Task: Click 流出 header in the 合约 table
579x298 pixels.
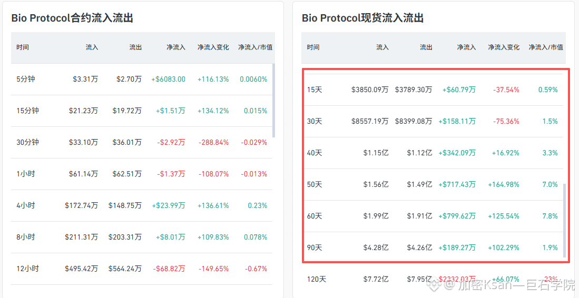Action: (135, 47)
